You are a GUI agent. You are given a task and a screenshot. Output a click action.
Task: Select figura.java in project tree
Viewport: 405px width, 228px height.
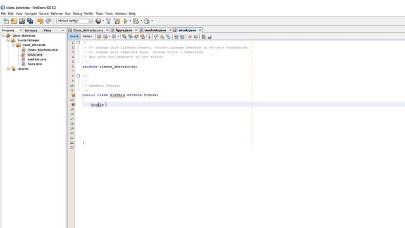[34, 64]
